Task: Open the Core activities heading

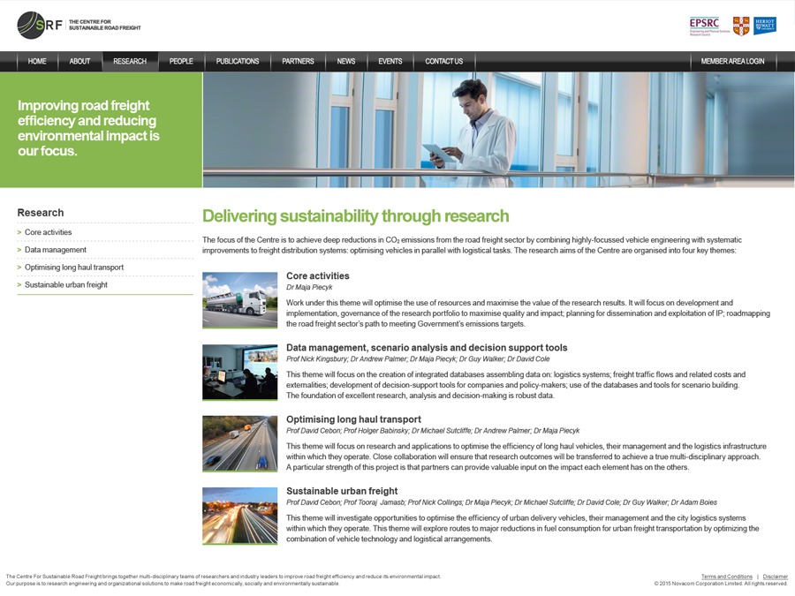Action: pyautogui.click(x=317, y=275)
